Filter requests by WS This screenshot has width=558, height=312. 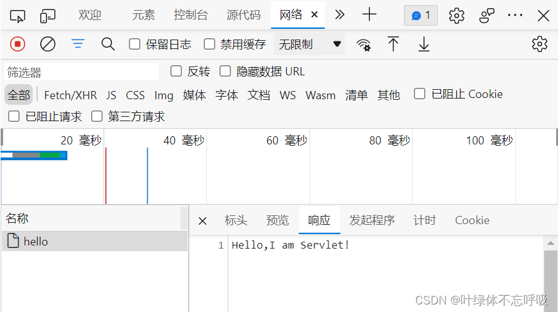287,95
